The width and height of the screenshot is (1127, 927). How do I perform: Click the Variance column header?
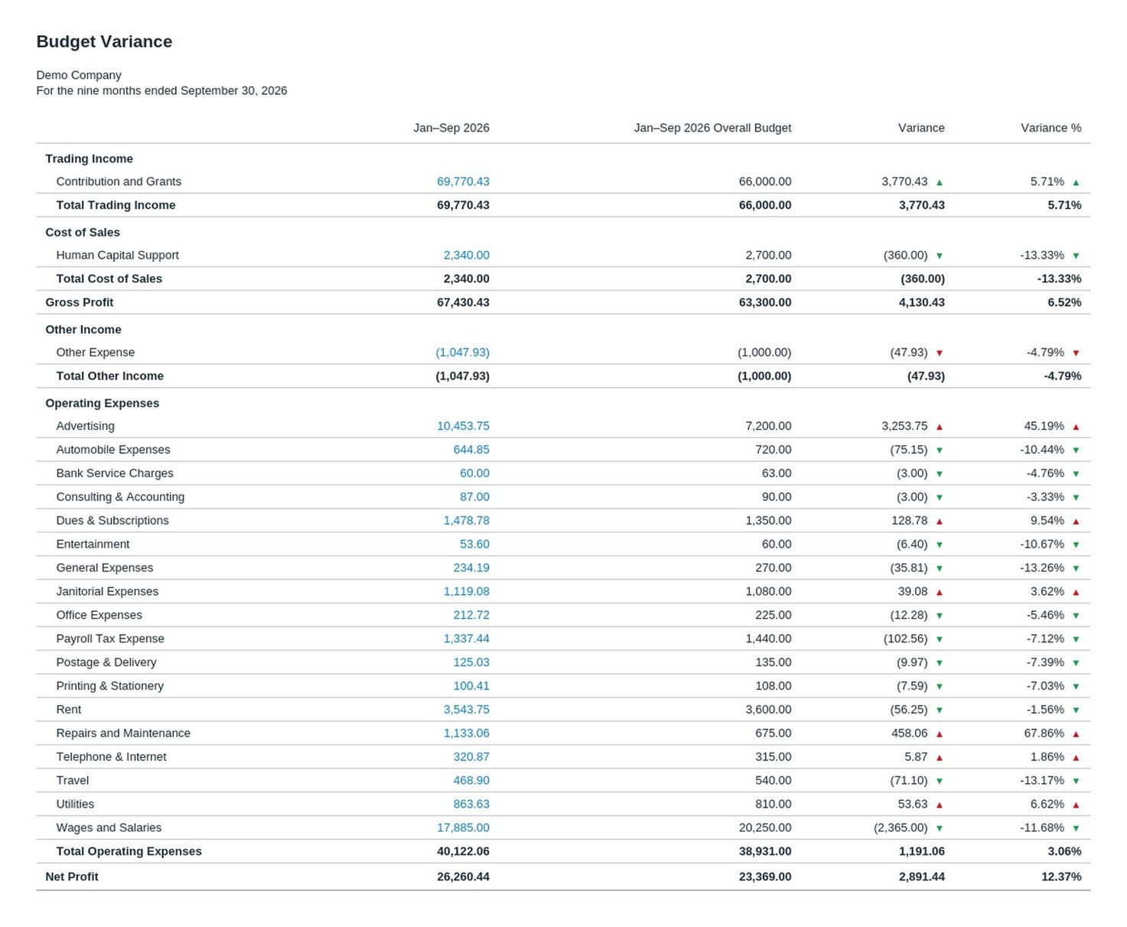921,128
